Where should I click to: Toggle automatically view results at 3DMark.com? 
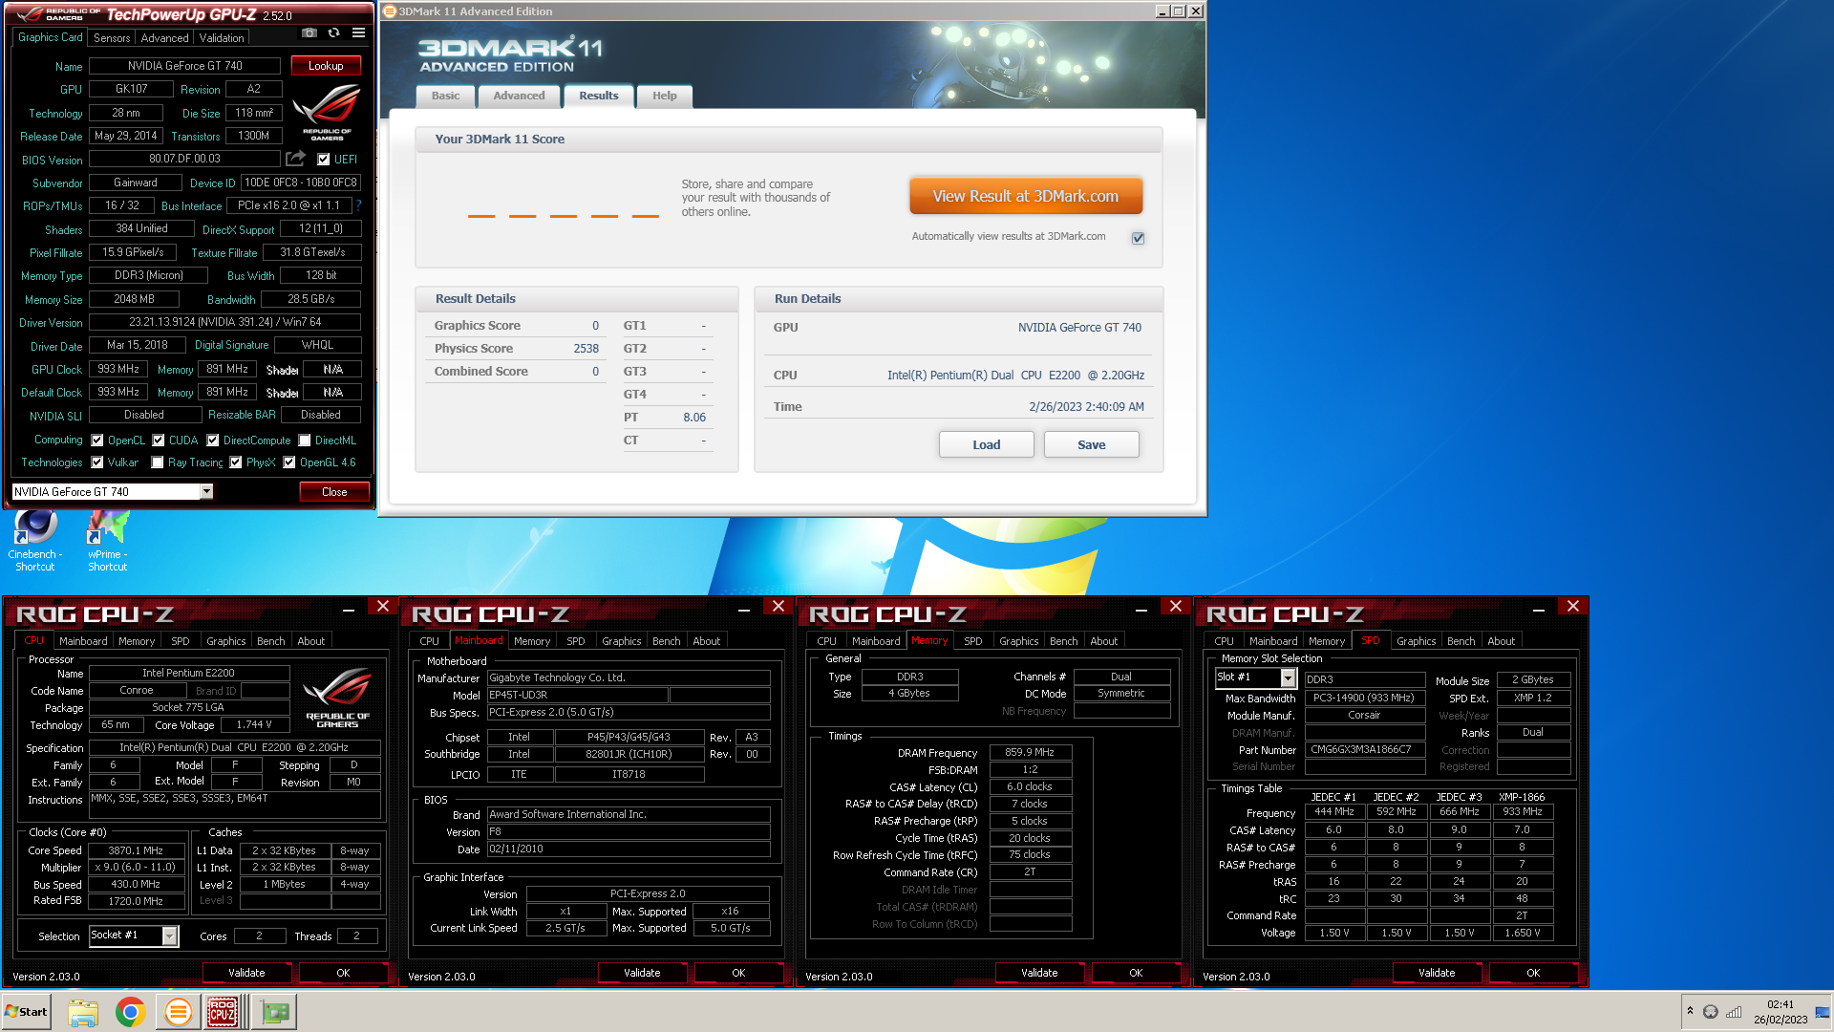1138,238
